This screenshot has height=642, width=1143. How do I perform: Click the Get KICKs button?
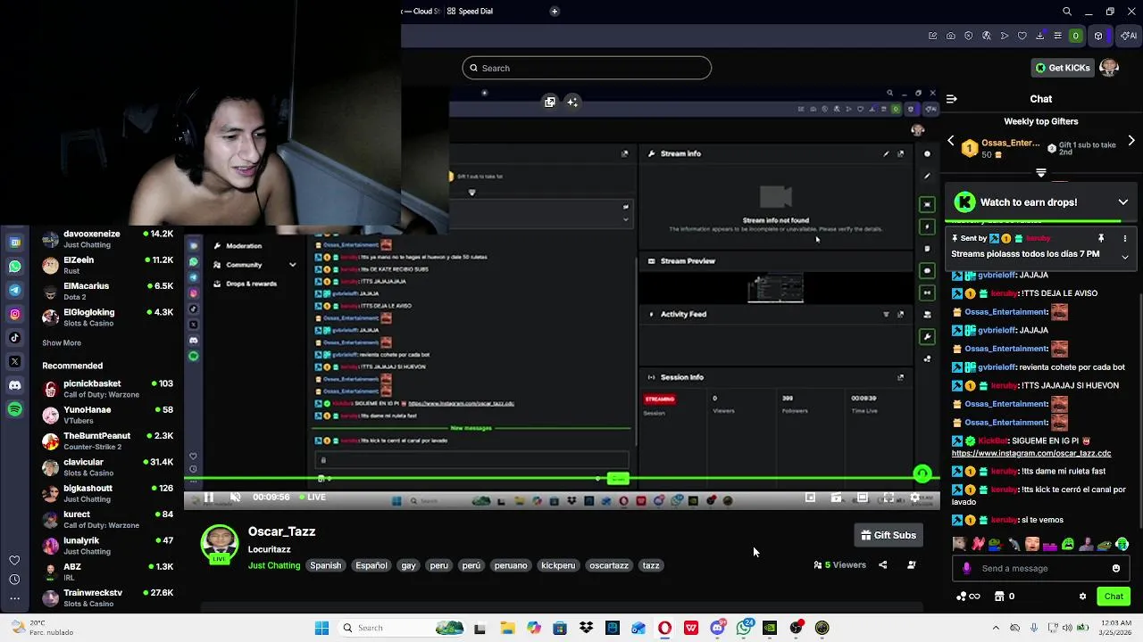click(1063, 68)
